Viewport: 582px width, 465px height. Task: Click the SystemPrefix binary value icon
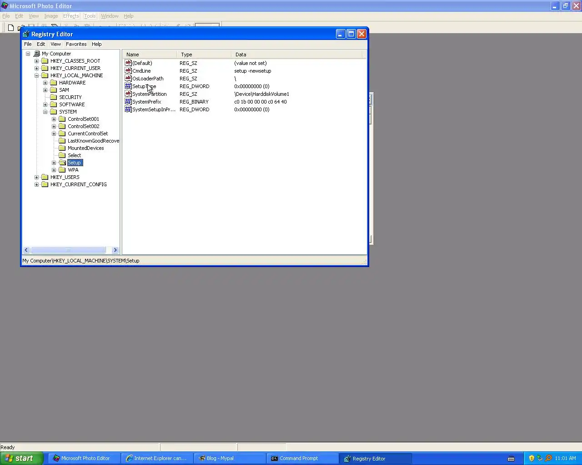tap(128, 102)
